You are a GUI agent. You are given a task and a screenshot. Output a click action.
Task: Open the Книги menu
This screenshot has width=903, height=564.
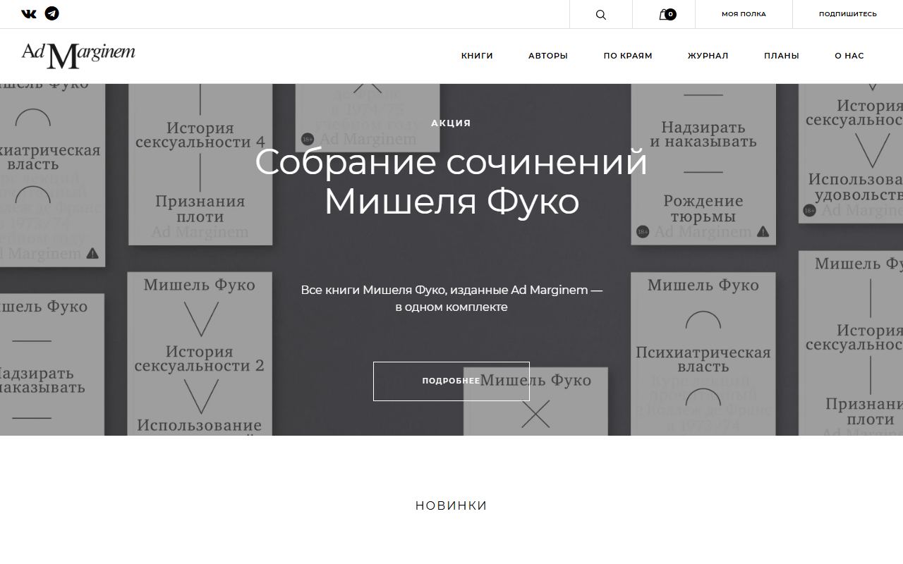point(477,56)
